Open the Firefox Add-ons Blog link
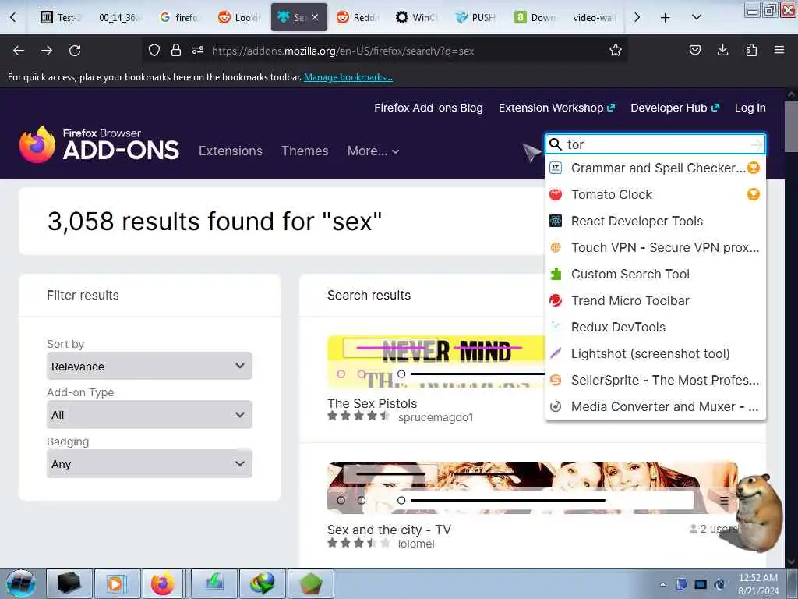Viewport: 798px width, 599px height. click(429, 108)
